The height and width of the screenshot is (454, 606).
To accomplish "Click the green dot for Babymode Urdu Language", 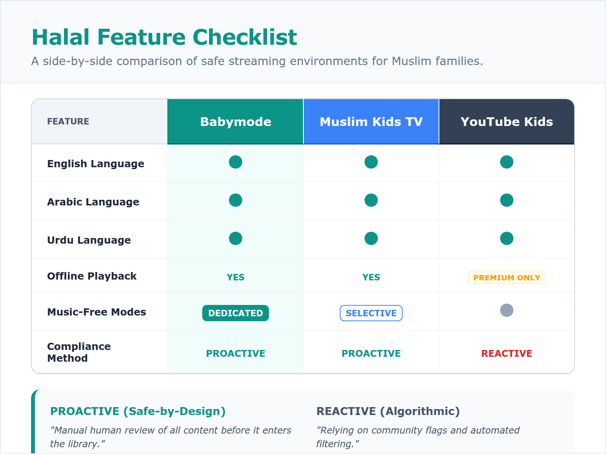I will (235, 238).
